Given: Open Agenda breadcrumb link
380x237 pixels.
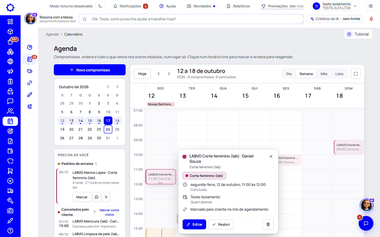Looking at the screenshot, I should point(52,34).
